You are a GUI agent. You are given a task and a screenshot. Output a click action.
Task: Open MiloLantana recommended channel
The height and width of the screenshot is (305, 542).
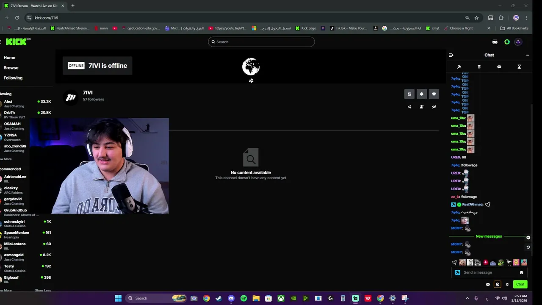click(x=25, y=246)
